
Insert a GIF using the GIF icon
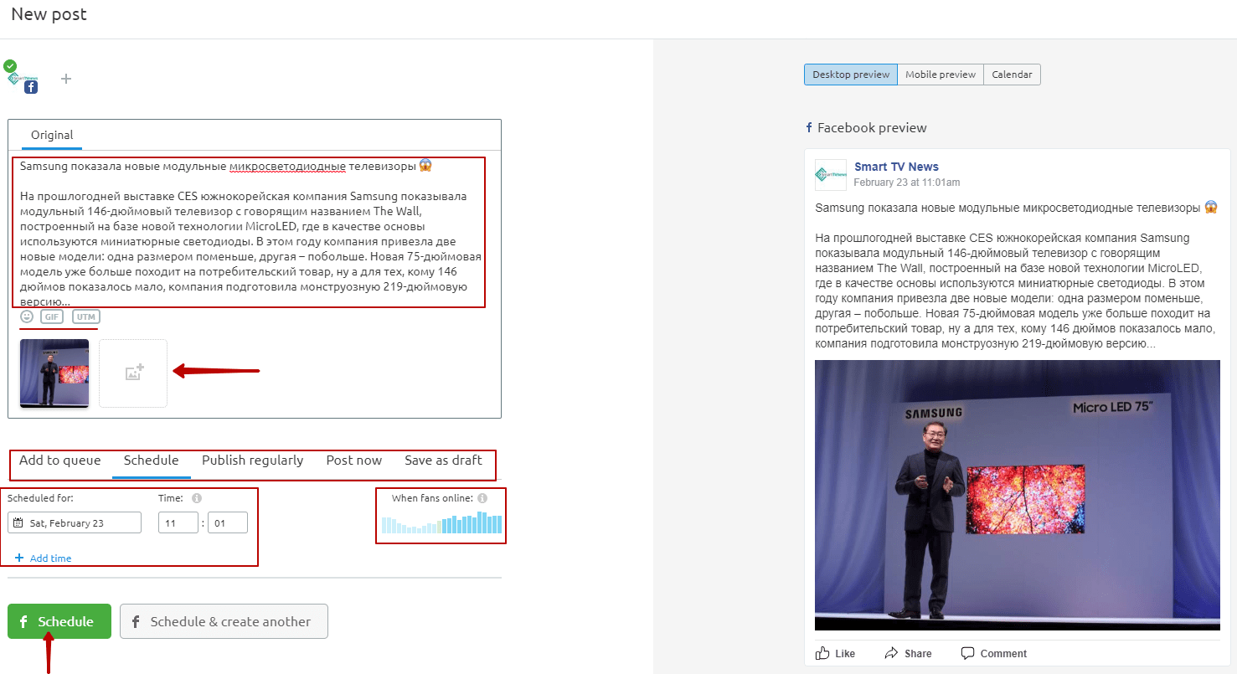pyautogui.click(x=52, y=316)
